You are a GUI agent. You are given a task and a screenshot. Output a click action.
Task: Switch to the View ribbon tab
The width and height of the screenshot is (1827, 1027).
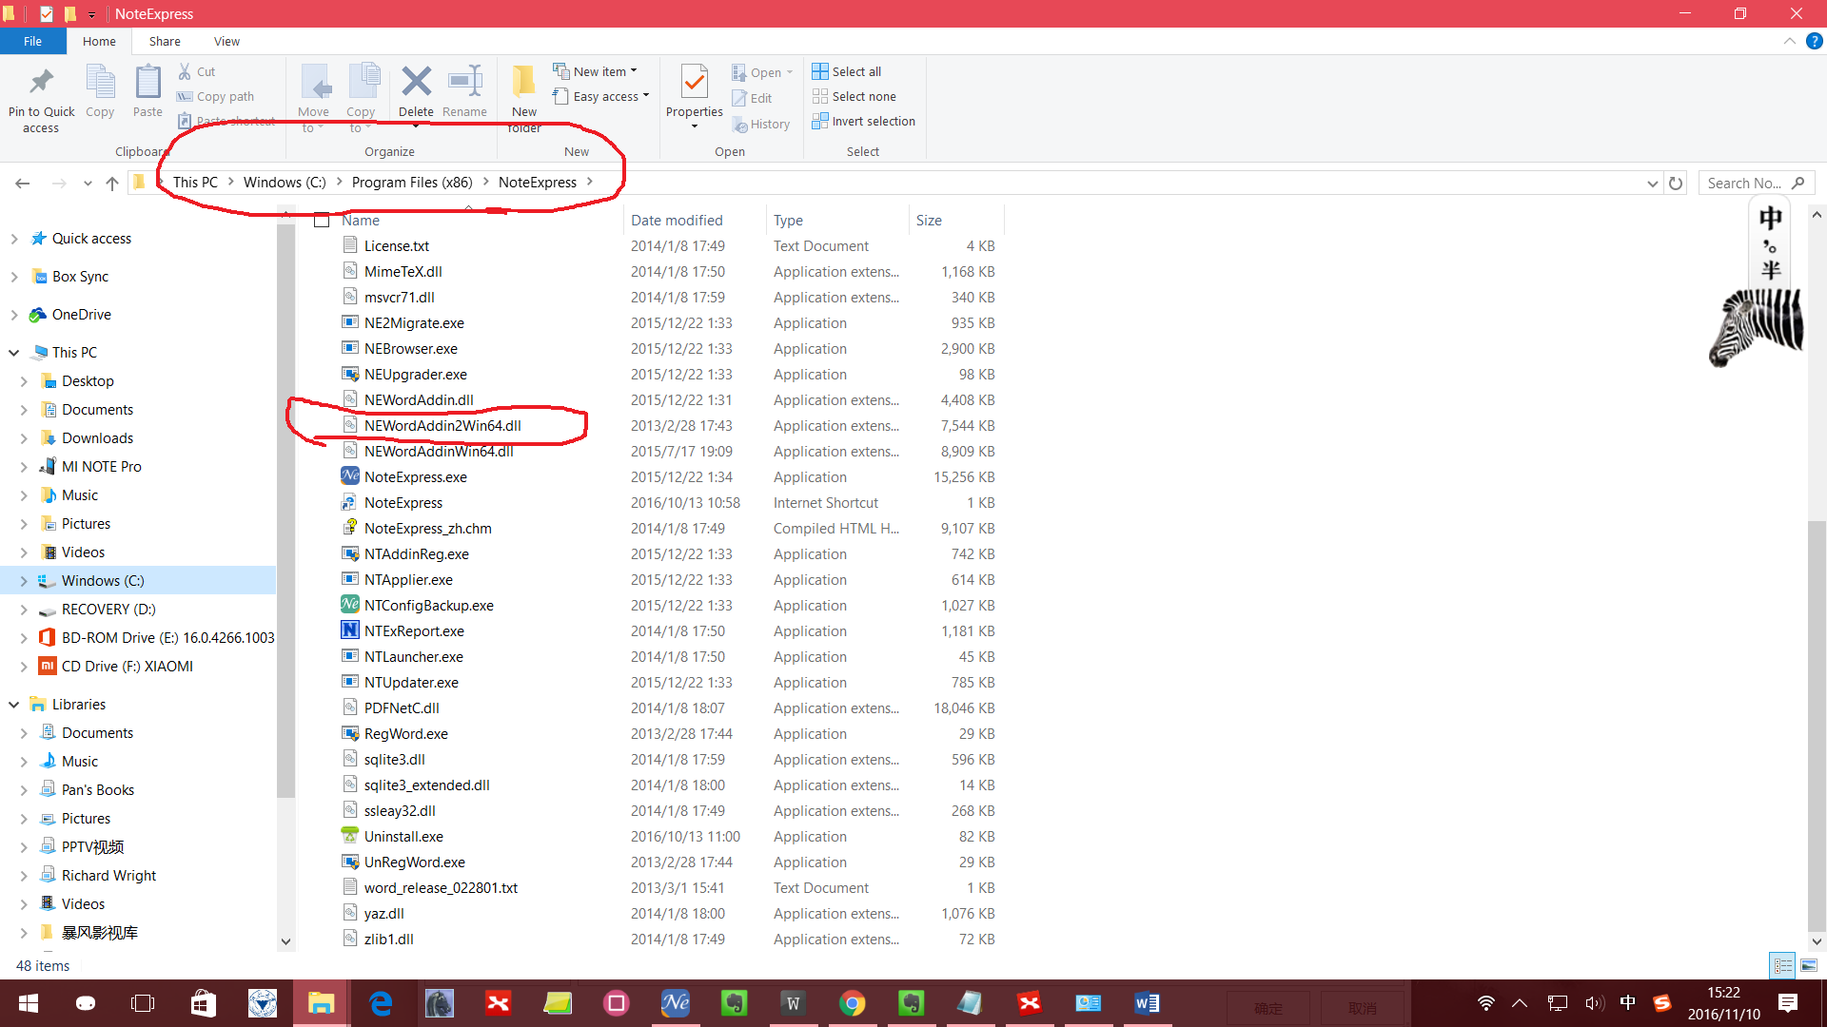click(x=226, y=41)
